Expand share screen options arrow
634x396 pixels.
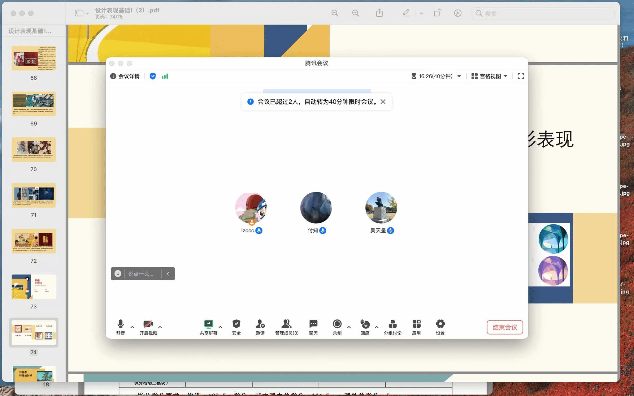(220, 327)
